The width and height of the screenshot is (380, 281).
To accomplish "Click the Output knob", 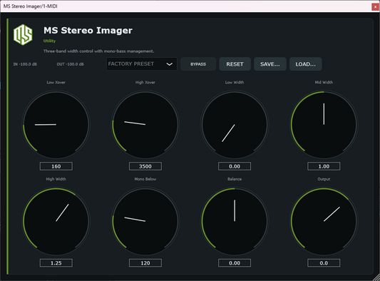I will [x=324, y=221].
